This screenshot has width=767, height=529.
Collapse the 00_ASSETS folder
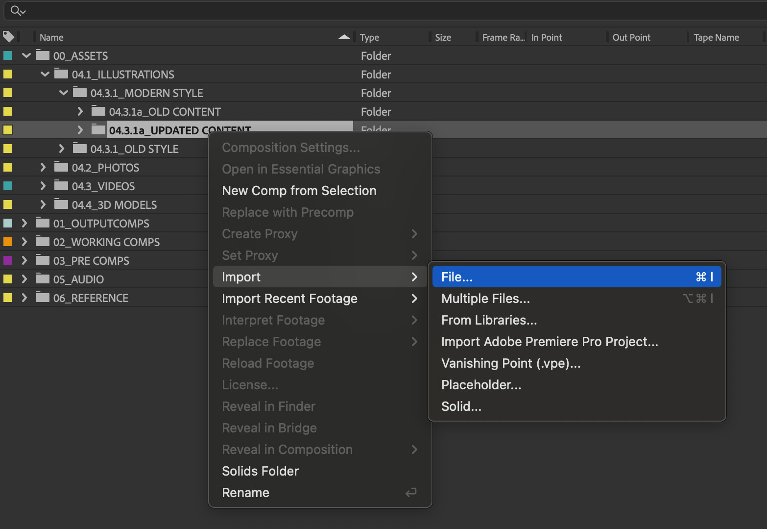25,55
